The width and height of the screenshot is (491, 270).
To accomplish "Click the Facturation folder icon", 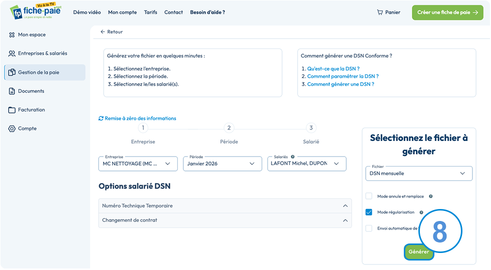I will pyautogui.click(x=12, y=109).
